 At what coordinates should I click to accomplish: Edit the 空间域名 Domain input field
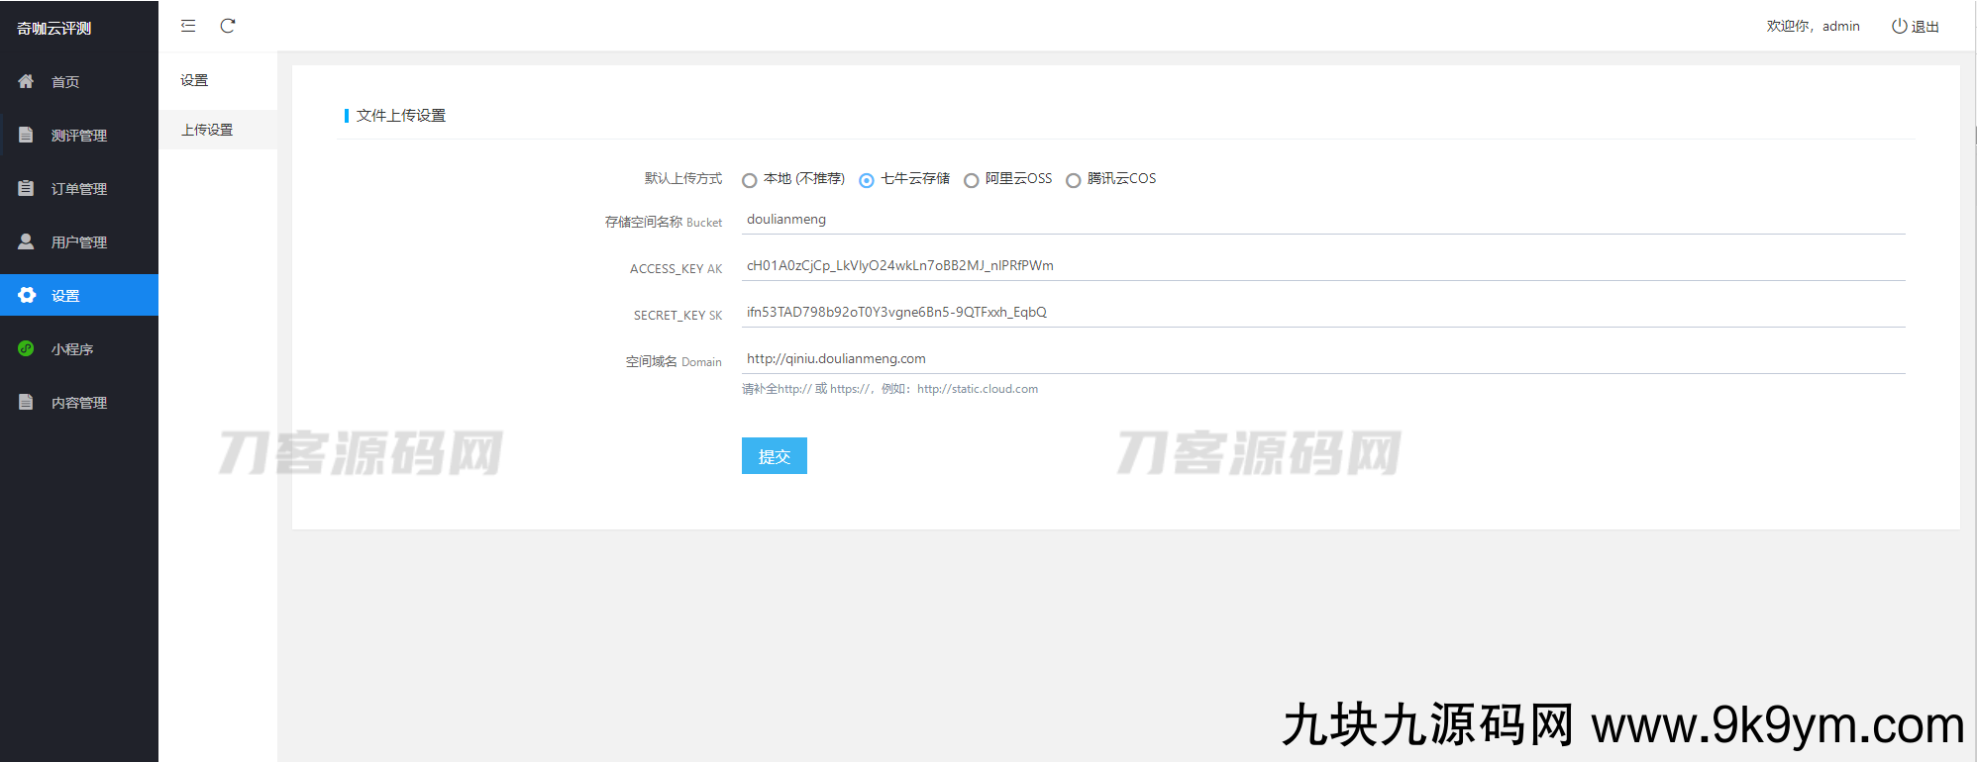pyautogui.click(x=1322, y=359)
